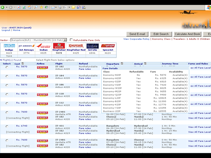Sort by Arrival column sort icon
The width and height of the screenshot is (211, 158).
coord(145,64)
